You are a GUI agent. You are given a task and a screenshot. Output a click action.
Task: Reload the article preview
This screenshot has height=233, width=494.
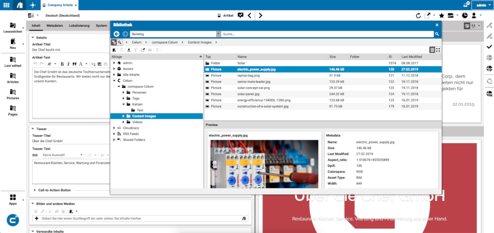tap(418, 16)
